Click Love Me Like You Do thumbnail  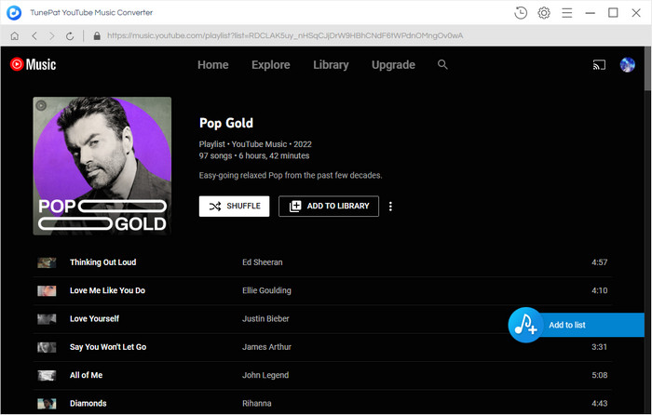(x=47, y=291)
